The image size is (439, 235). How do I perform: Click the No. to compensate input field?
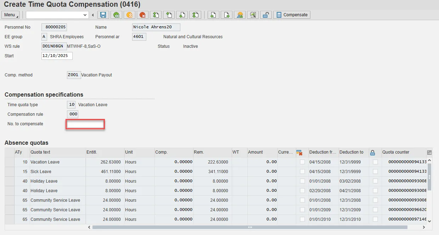tap(85, 124)
